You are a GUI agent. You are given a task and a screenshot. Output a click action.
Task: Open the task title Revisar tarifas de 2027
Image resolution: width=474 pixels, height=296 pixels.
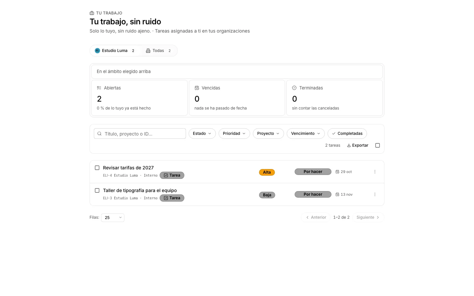[128, 168]
